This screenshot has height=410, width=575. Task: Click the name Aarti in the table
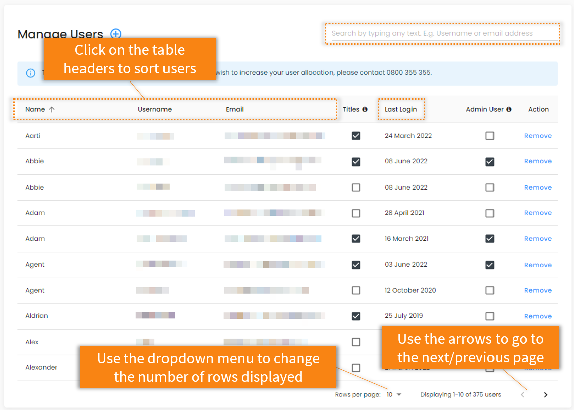click(33, 136)
